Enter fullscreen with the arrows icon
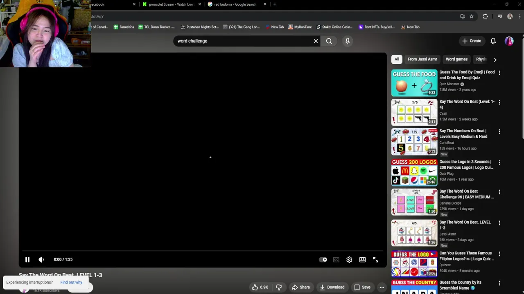 coord(375,260)
